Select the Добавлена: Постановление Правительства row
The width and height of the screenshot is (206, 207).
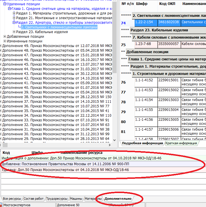coord(104,164)
